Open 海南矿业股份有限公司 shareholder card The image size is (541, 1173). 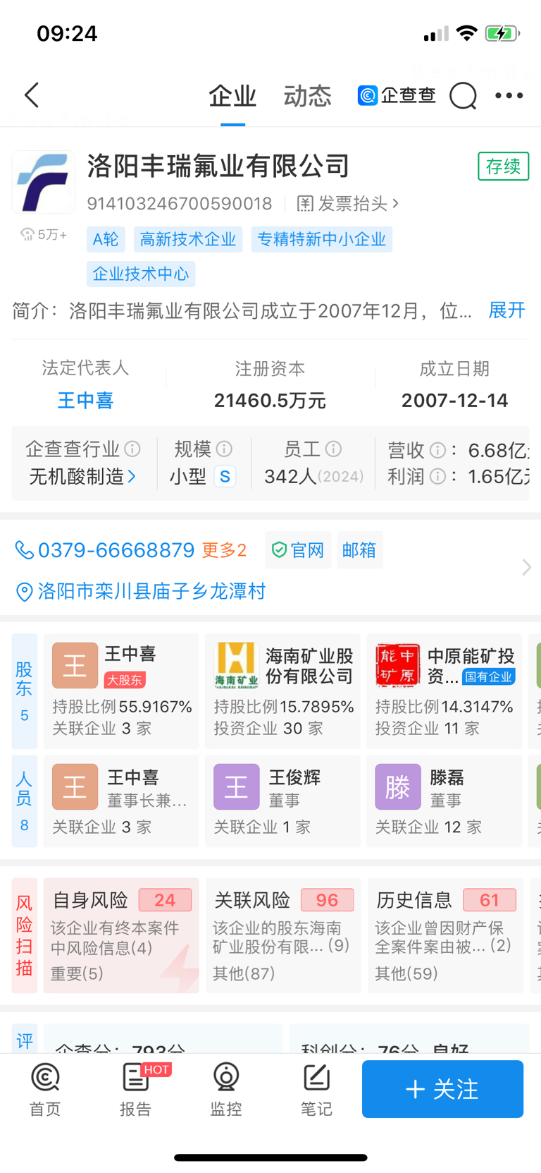pos(282,691)
